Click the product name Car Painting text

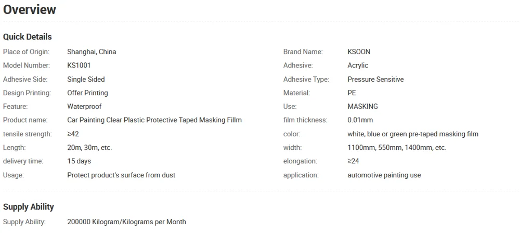coord(154,120)
